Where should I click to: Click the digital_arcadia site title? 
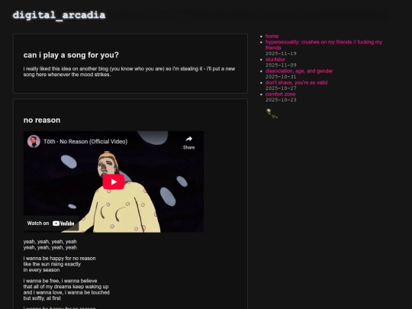59,15
